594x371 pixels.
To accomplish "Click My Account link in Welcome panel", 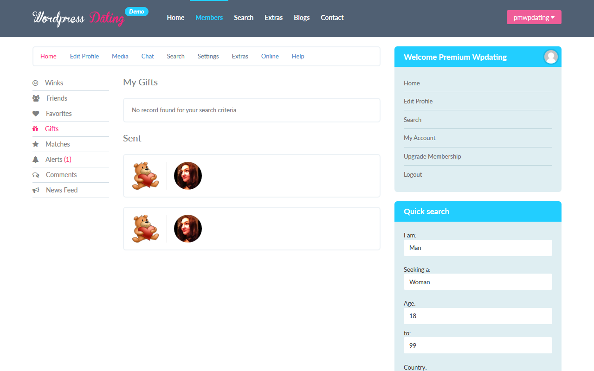I will (x=420, y=138).
